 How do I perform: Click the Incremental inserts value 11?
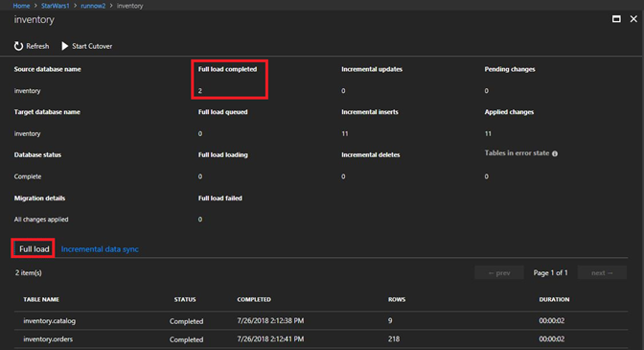[x=345, y=134]
